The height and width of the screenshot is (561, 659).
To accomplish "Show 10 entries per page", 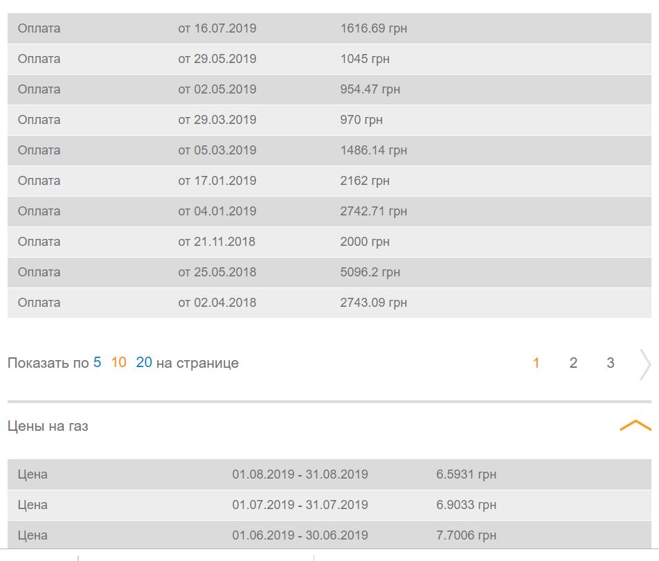I will coord(118,362).
